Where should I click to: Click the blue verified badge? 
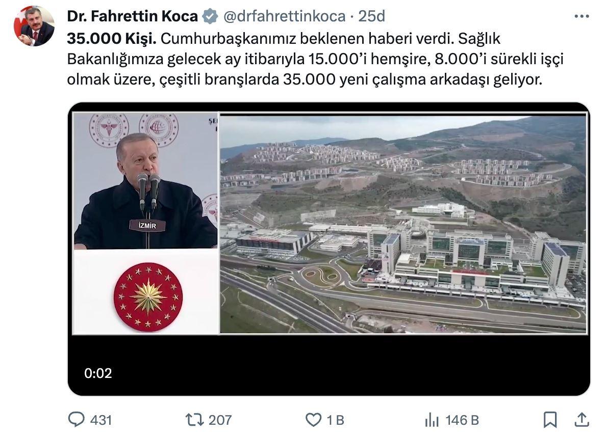(x=210, y=17)
